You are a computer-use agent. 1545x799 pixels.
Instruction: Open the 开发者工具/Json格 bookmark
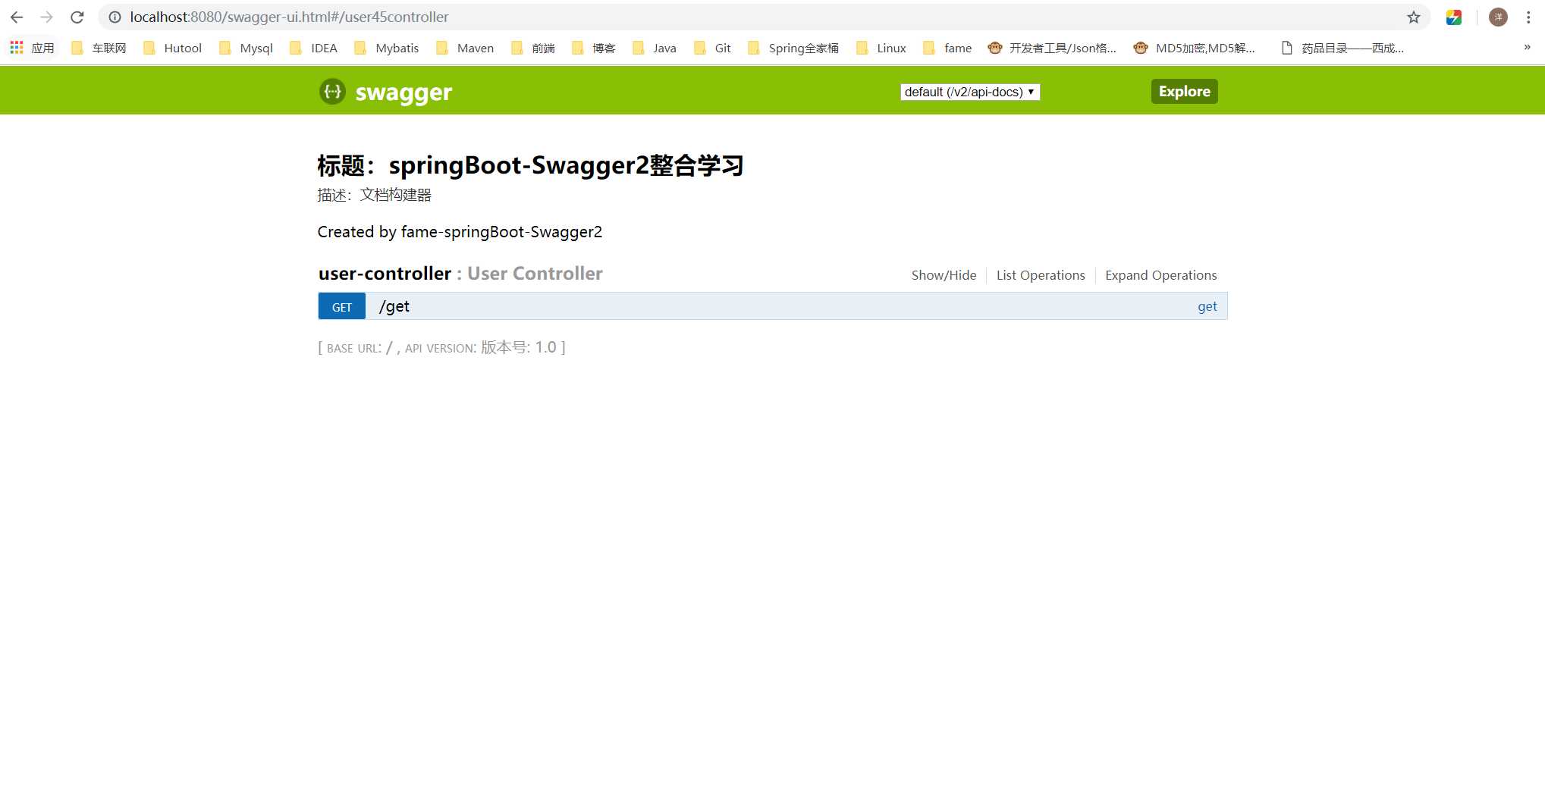[1052, 48]
